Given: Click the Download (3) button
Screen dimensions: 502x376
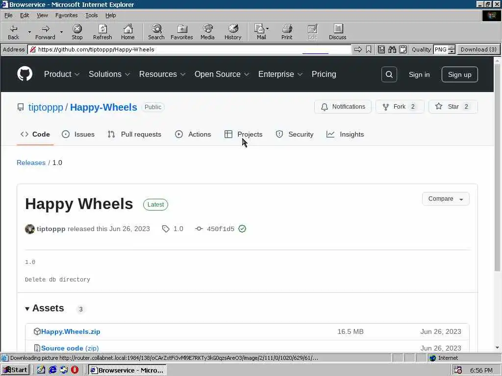Looking at the screenshot, I should click(478, 49).
